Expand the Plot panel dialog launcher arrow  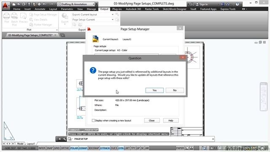tap(57, 30)
